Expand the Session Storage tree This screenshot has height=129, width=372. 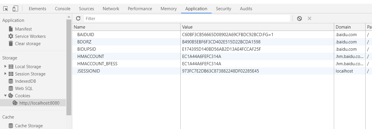click(x=5, y=74)
